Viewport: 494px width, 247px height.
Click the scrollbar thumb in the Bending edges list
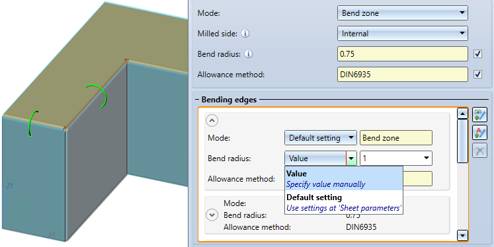pyautogui.click(x=462, y=141)
